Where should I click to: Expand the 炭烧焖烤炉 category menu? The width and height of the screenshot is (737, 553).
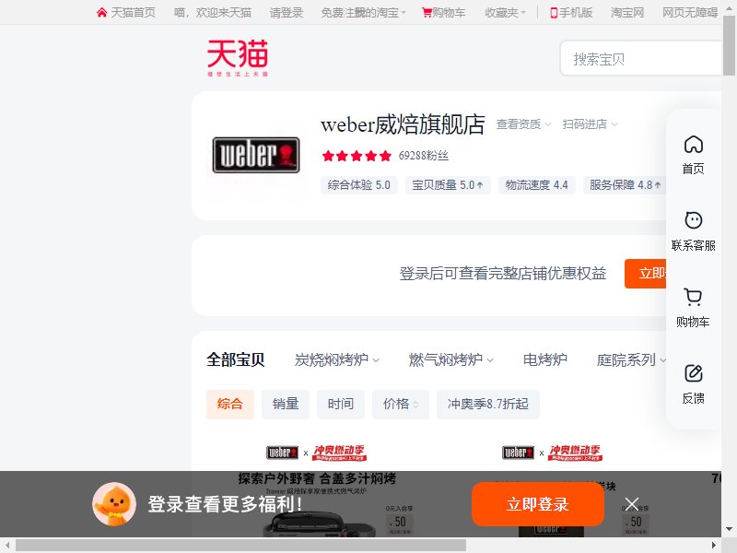pos(336,359)
